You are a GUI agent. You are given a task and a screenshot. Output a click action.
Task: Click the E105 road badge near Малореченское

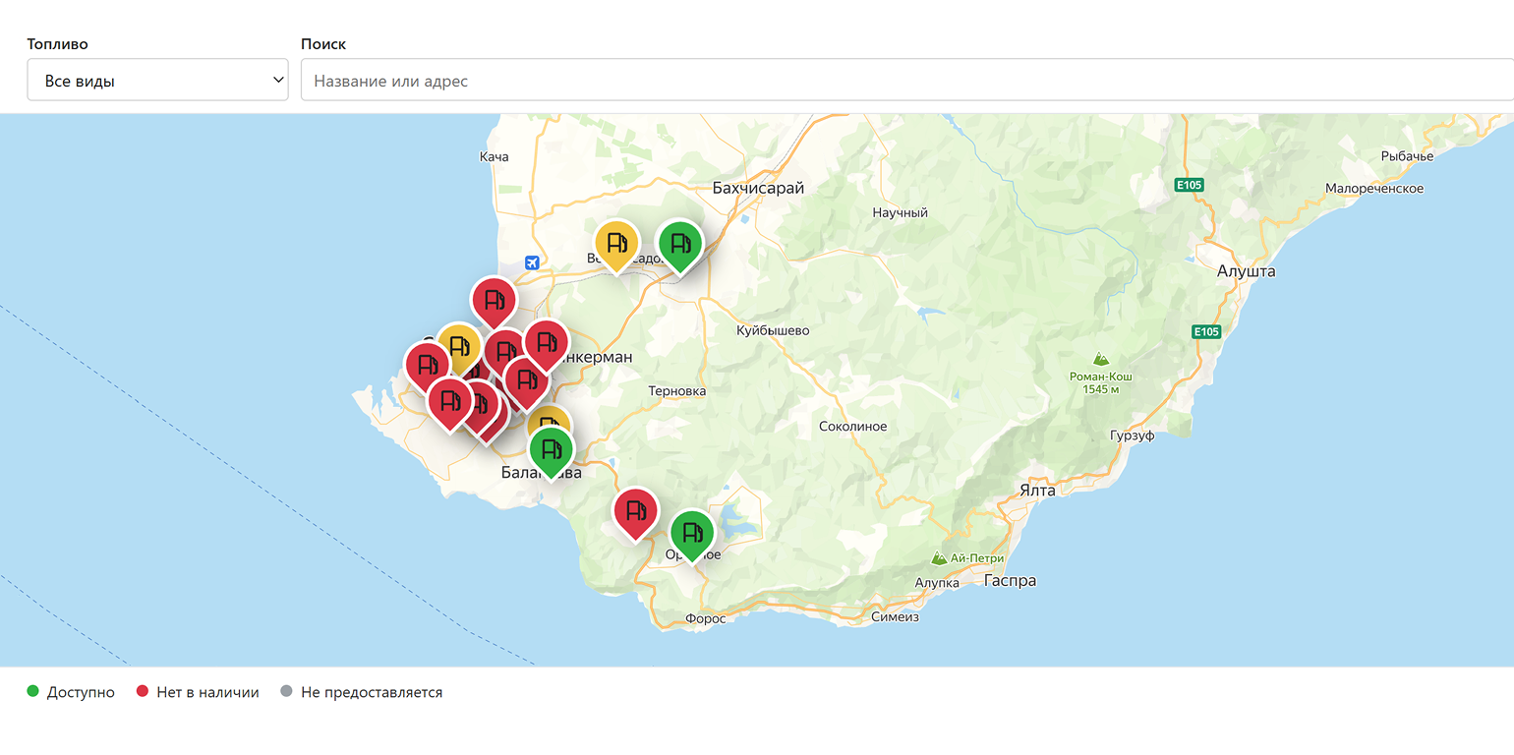(1190, 185)
